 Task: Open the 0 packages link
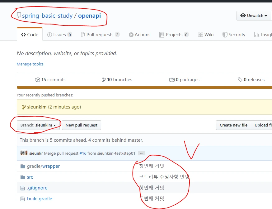click(184, 80)
